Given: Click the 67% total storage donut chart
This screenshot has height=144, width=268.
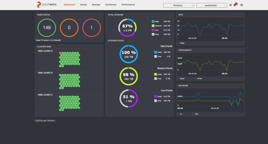Looking at the screenshot, I should (x=127, y=28).
